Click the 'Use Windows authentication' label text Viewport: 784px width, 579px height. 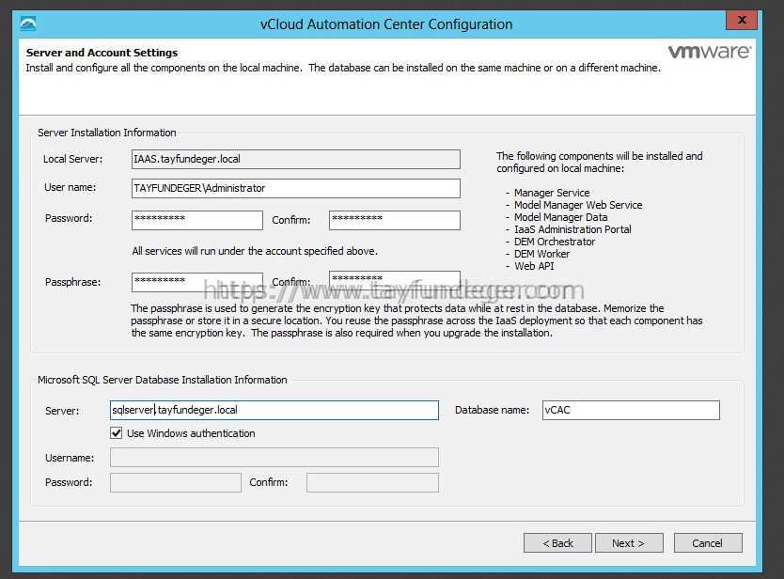(x=191, y=433)
